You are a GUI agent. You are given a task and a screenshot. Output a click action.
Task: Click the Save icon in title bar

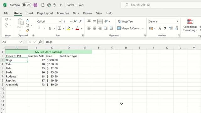(x=35, y=5)
